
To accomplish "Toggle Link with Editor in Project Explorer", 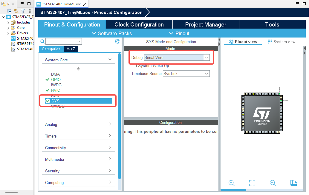I will coord(16,11).
